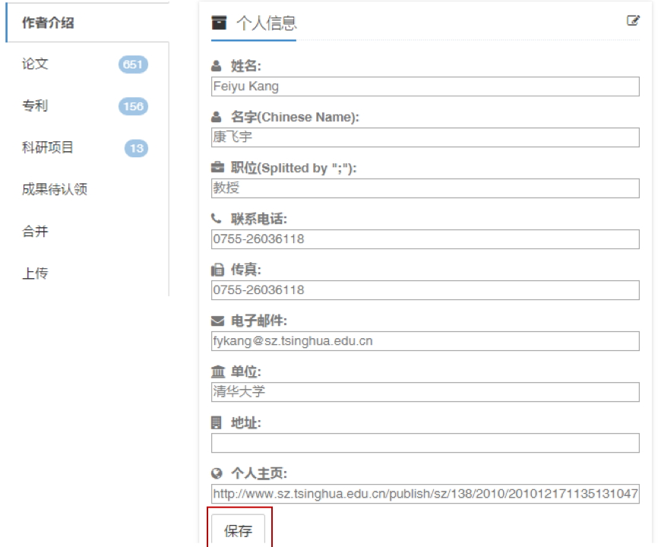
Task: Click the archive icon beside 个人信息
Action: (x=219, y=22)
